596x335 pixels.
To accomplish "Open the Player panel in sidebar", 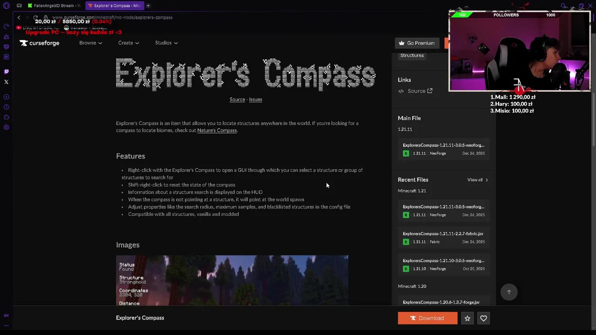I will [x=6, y=97].
